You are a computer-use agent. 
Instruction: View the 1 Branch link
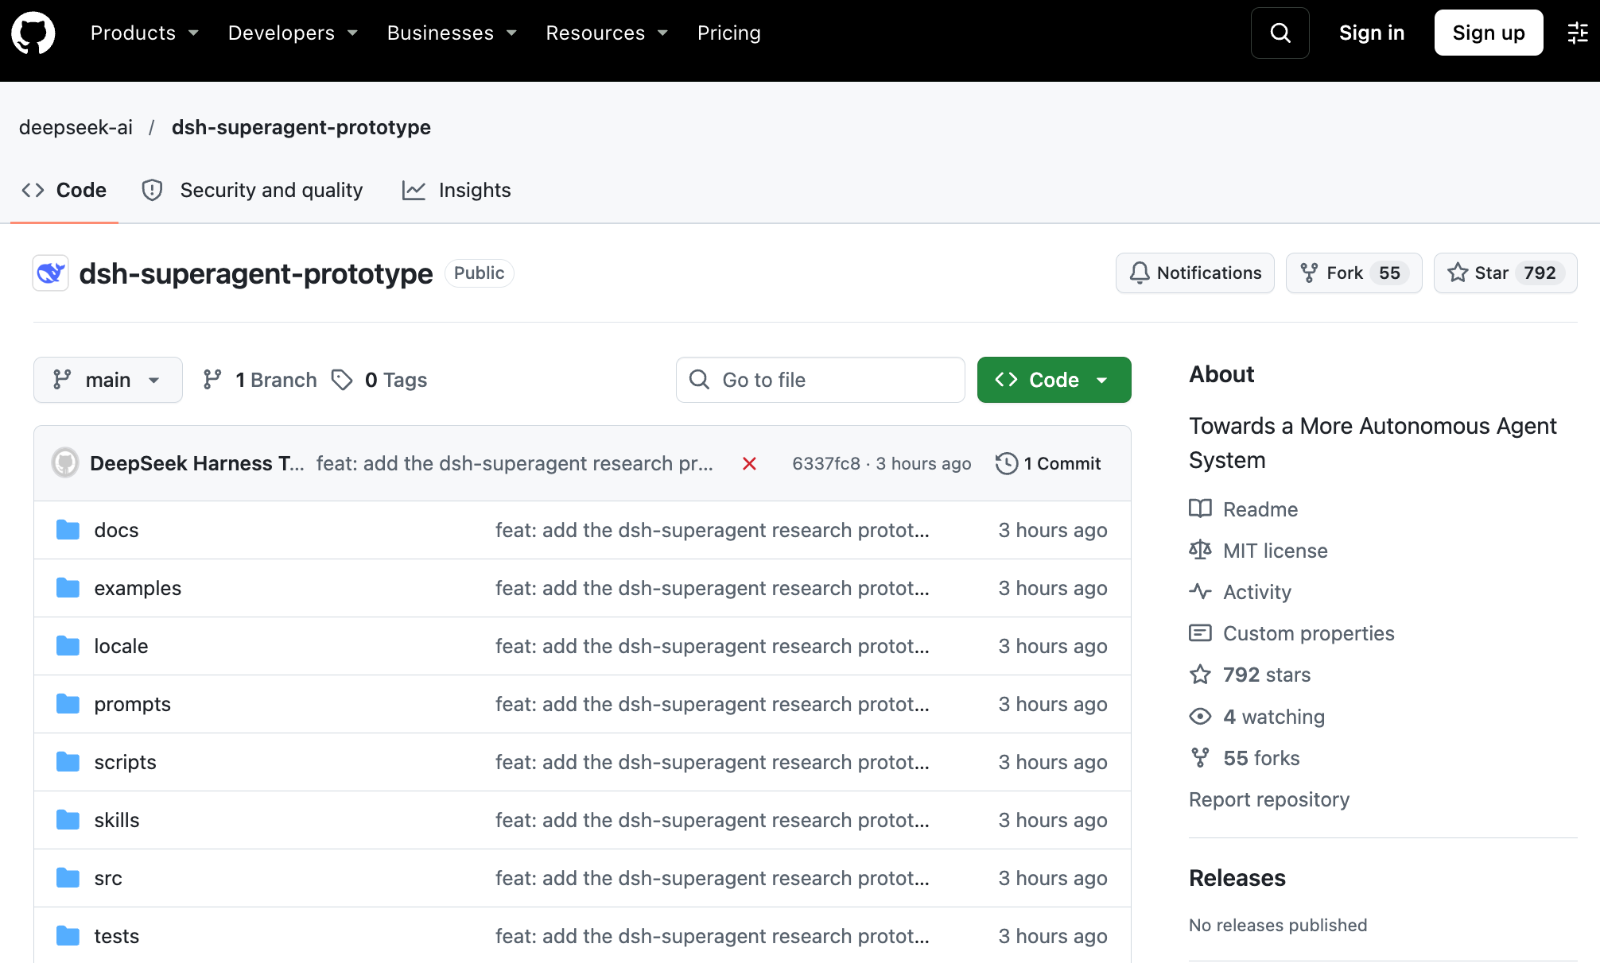pyautogui.click(x=260, y=380)
